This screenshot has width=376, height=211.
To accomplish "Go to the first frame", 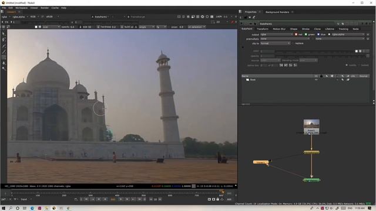I will coord(86,199).
